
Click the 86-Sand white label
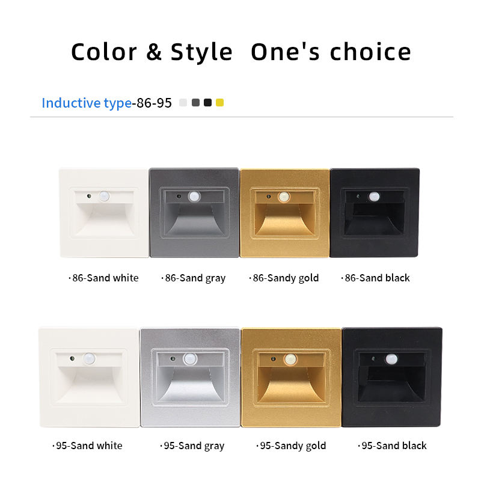(105, 278)
